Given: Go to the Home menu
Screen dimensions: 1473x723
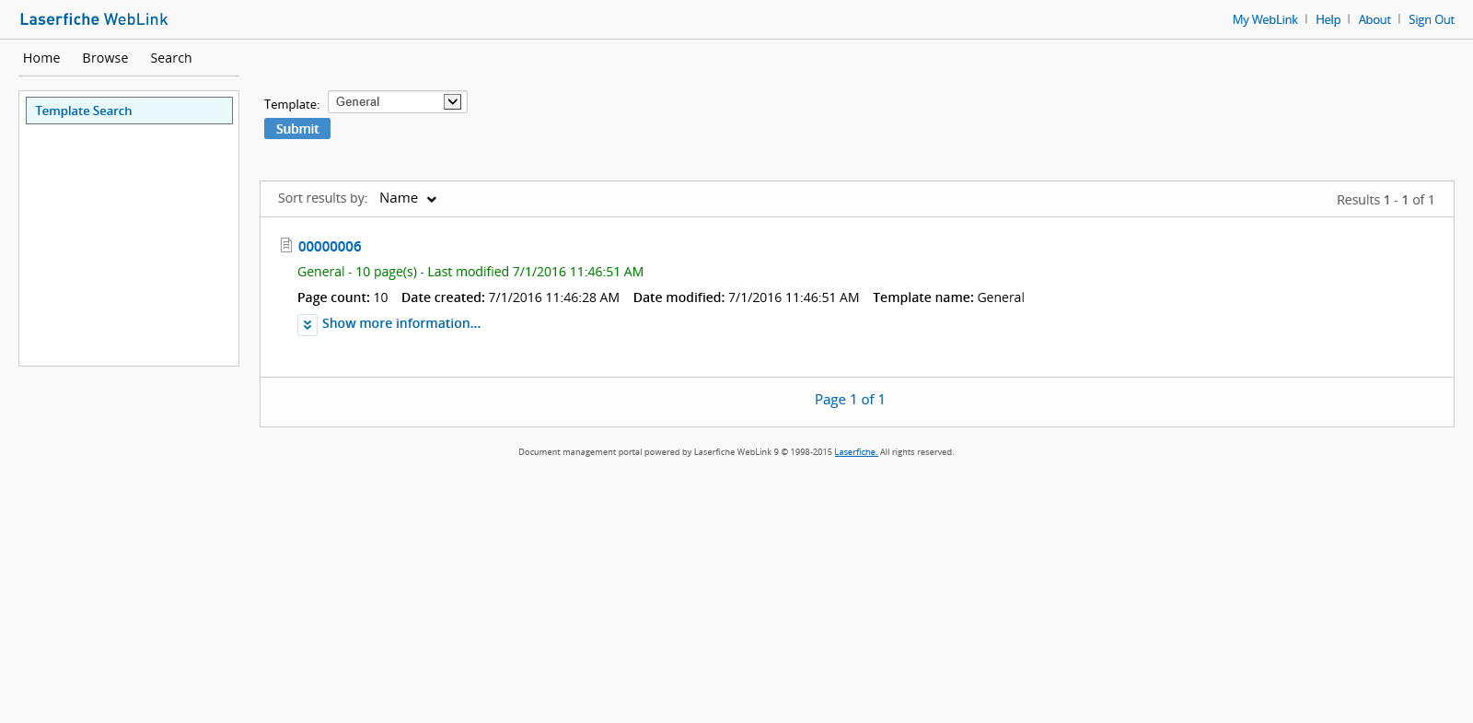Looking at the screenshot, I should [x=41, y=58].
